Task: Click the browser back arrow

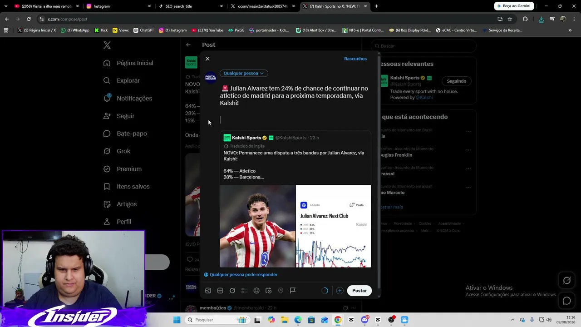Action: pyautogui.click(x=7, y=19)
